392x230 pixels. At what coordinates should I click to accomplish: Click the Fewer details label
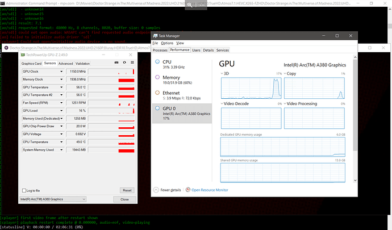(170, 190)
